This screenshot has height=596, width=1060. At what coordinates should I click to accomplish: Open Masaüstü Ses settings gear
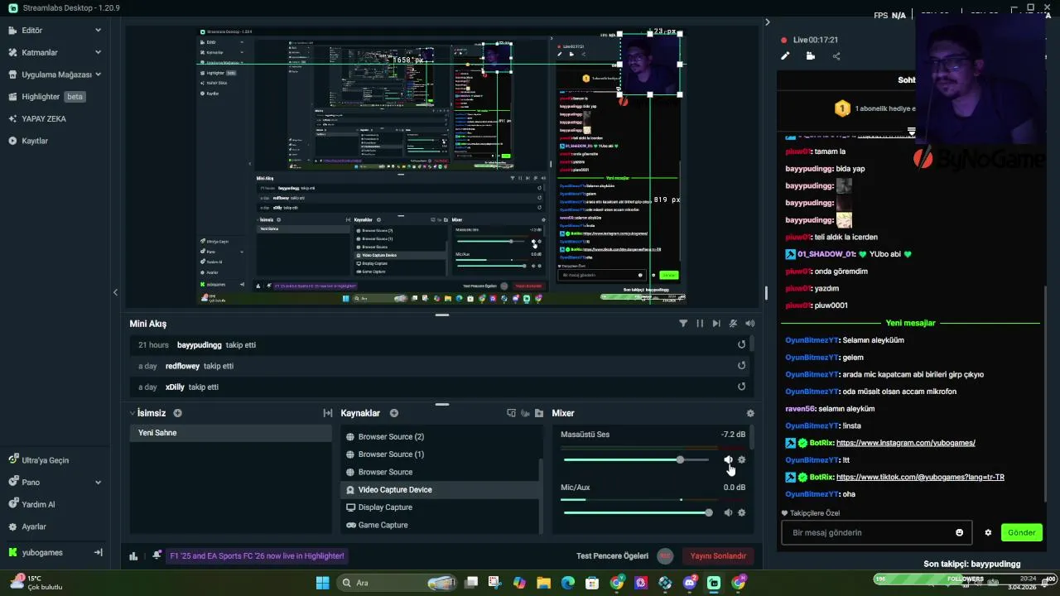(x=741, y=459)
